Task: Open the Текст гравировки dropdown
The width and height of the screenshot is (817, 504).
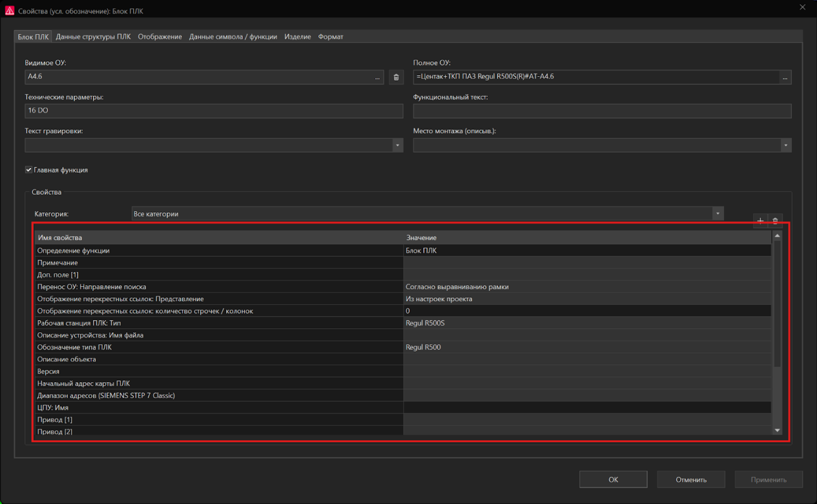Action: [x=397, y=145]
